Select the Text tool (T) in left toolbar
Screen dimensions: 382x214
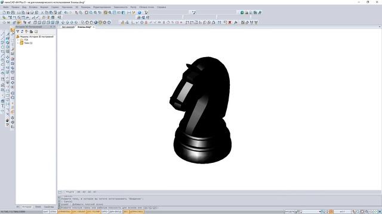click(x=2, y=106)
